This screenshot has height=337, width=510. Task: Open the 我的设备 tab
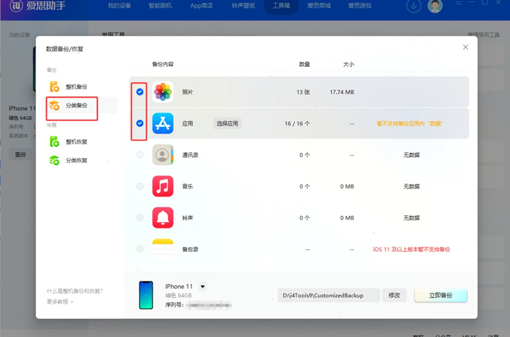click(x=119, y=6)
